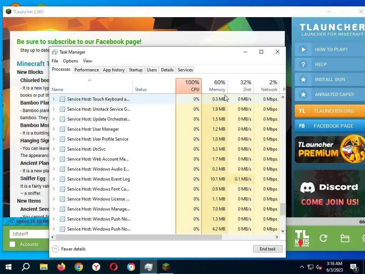Image resolution: width=365 pixels, height=274 pixels.
Task: Click vertical scrollbar thumb in Task Manager
Action: tap(283, 209)
